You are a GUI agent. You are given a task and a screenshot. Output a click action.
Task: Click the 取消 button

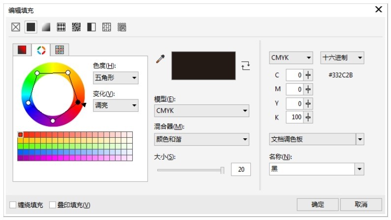[x=361, y=205]
